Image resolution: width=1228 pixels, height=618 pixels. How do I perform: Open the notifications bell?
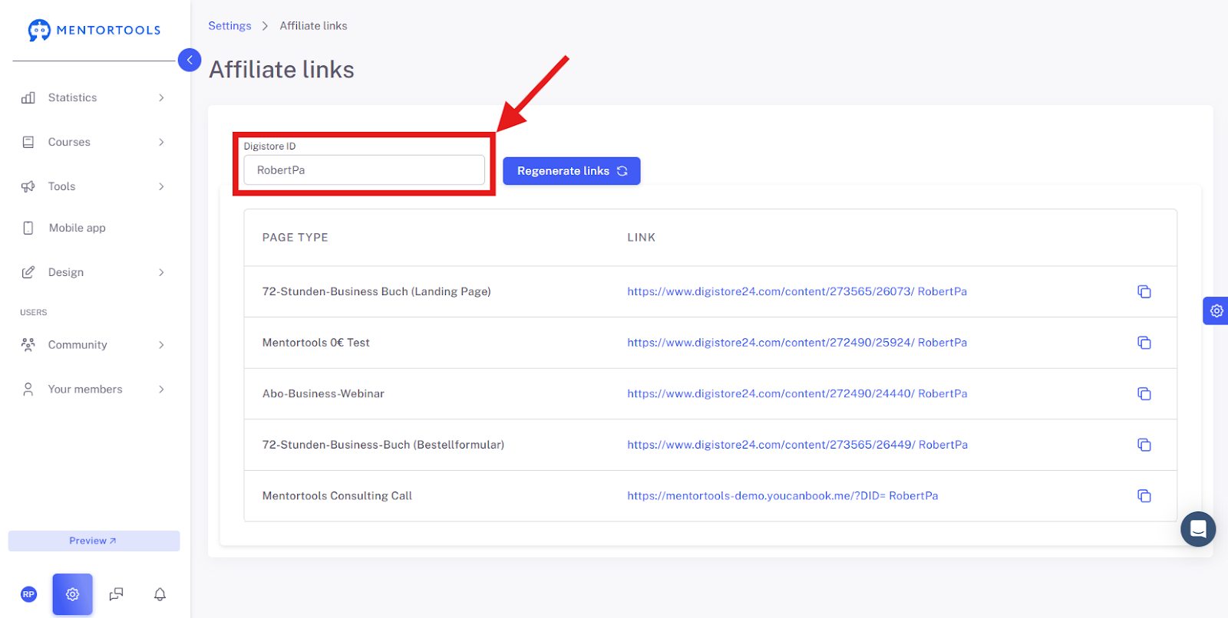click(160, 594)
